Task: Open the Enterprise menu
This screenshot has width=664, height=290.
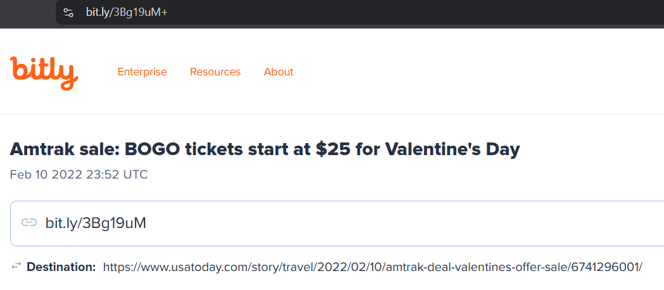Action: point(142,72)
